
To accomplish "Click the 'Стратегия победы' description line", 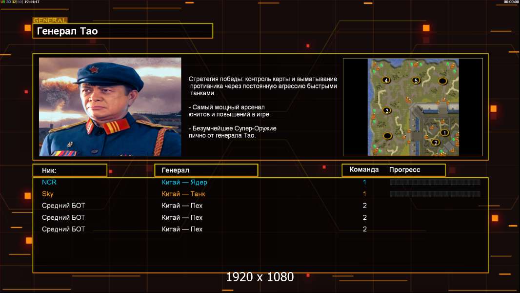I will tap(262, 86).
